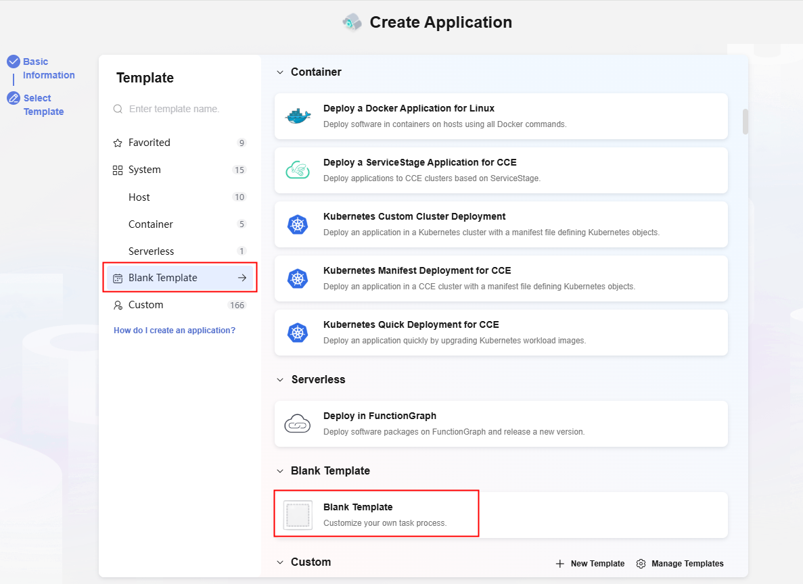Image resolution: width=803 pixels, height=584 pixels.
Task: Click the Blank Template placeholder thumbnail
Action: pos(298,515)
